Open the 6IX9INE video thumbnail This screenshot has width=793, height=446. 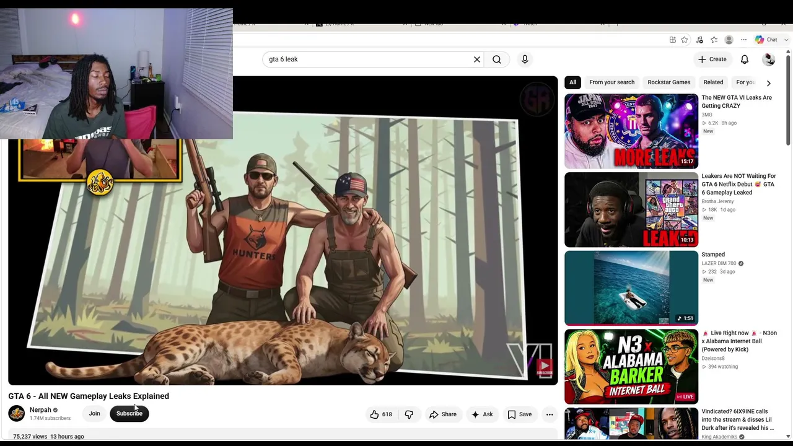(631, 424)
